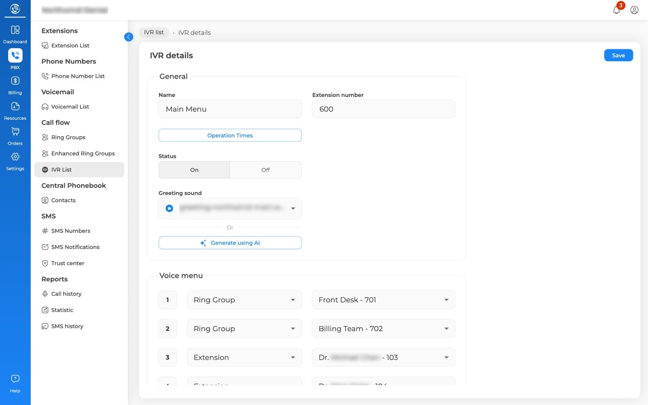Open the Billing Team - 702 destination dropdown
This screenshot has width=648, height=405.
(x=384, y=328)
